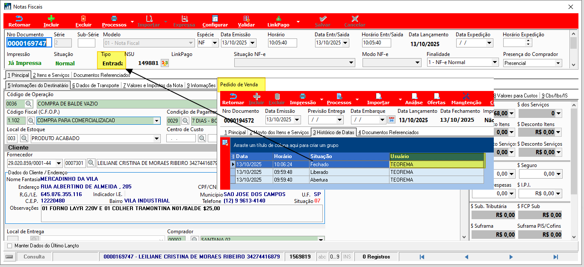Toggle Manter Dados do Último Lançto checkbox
Image resolution: width=584 pixels, height=267 pixels.
click(x=10, y=246)
